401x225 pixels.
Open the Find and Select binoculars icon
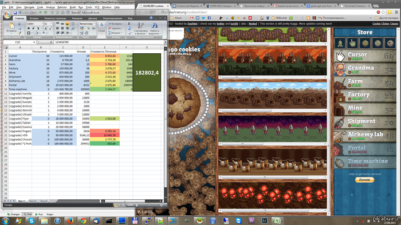point(154,26)
